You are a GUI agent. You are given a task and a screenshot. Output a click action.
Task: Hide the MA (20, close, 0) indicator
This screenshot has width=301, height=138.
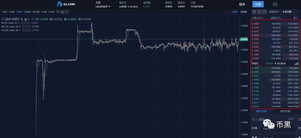pos(23,30)
